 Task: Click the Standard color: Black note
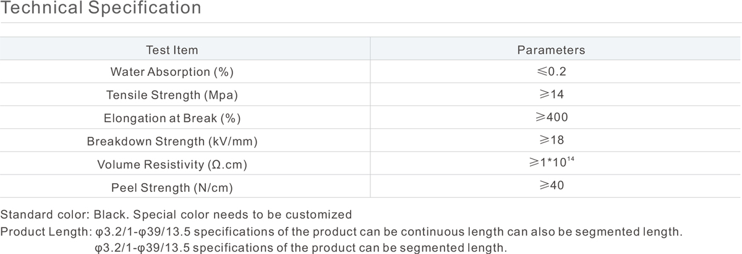176,215
